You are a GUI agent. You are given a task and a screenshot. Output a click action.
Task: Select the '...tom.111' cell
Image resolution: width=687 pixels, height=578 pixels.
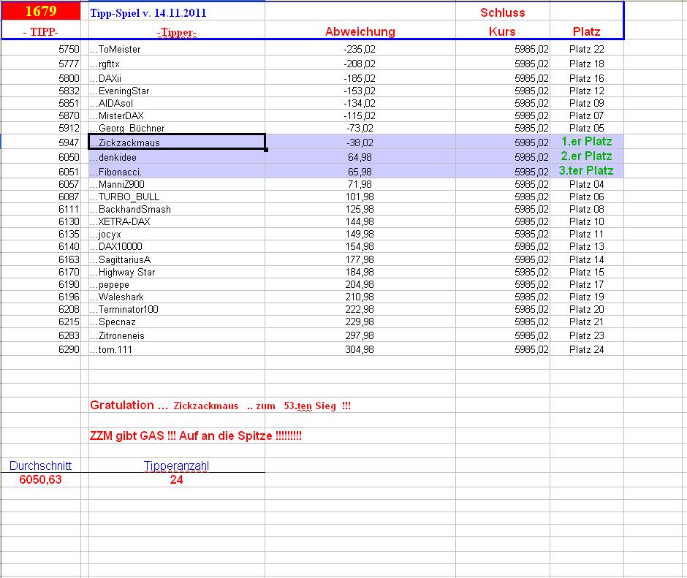tap(177, 349)
